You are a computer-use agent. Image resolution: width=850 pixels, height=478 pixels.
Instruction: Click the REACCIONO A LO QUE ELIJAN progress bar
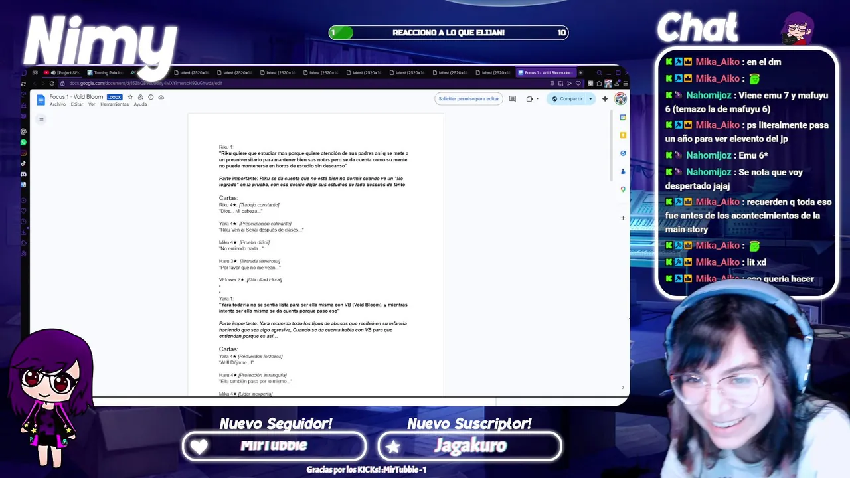(x=448, y=33)
